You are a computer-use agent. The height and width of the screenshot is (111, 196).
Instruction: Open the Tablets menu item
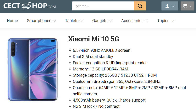point(72,20)
